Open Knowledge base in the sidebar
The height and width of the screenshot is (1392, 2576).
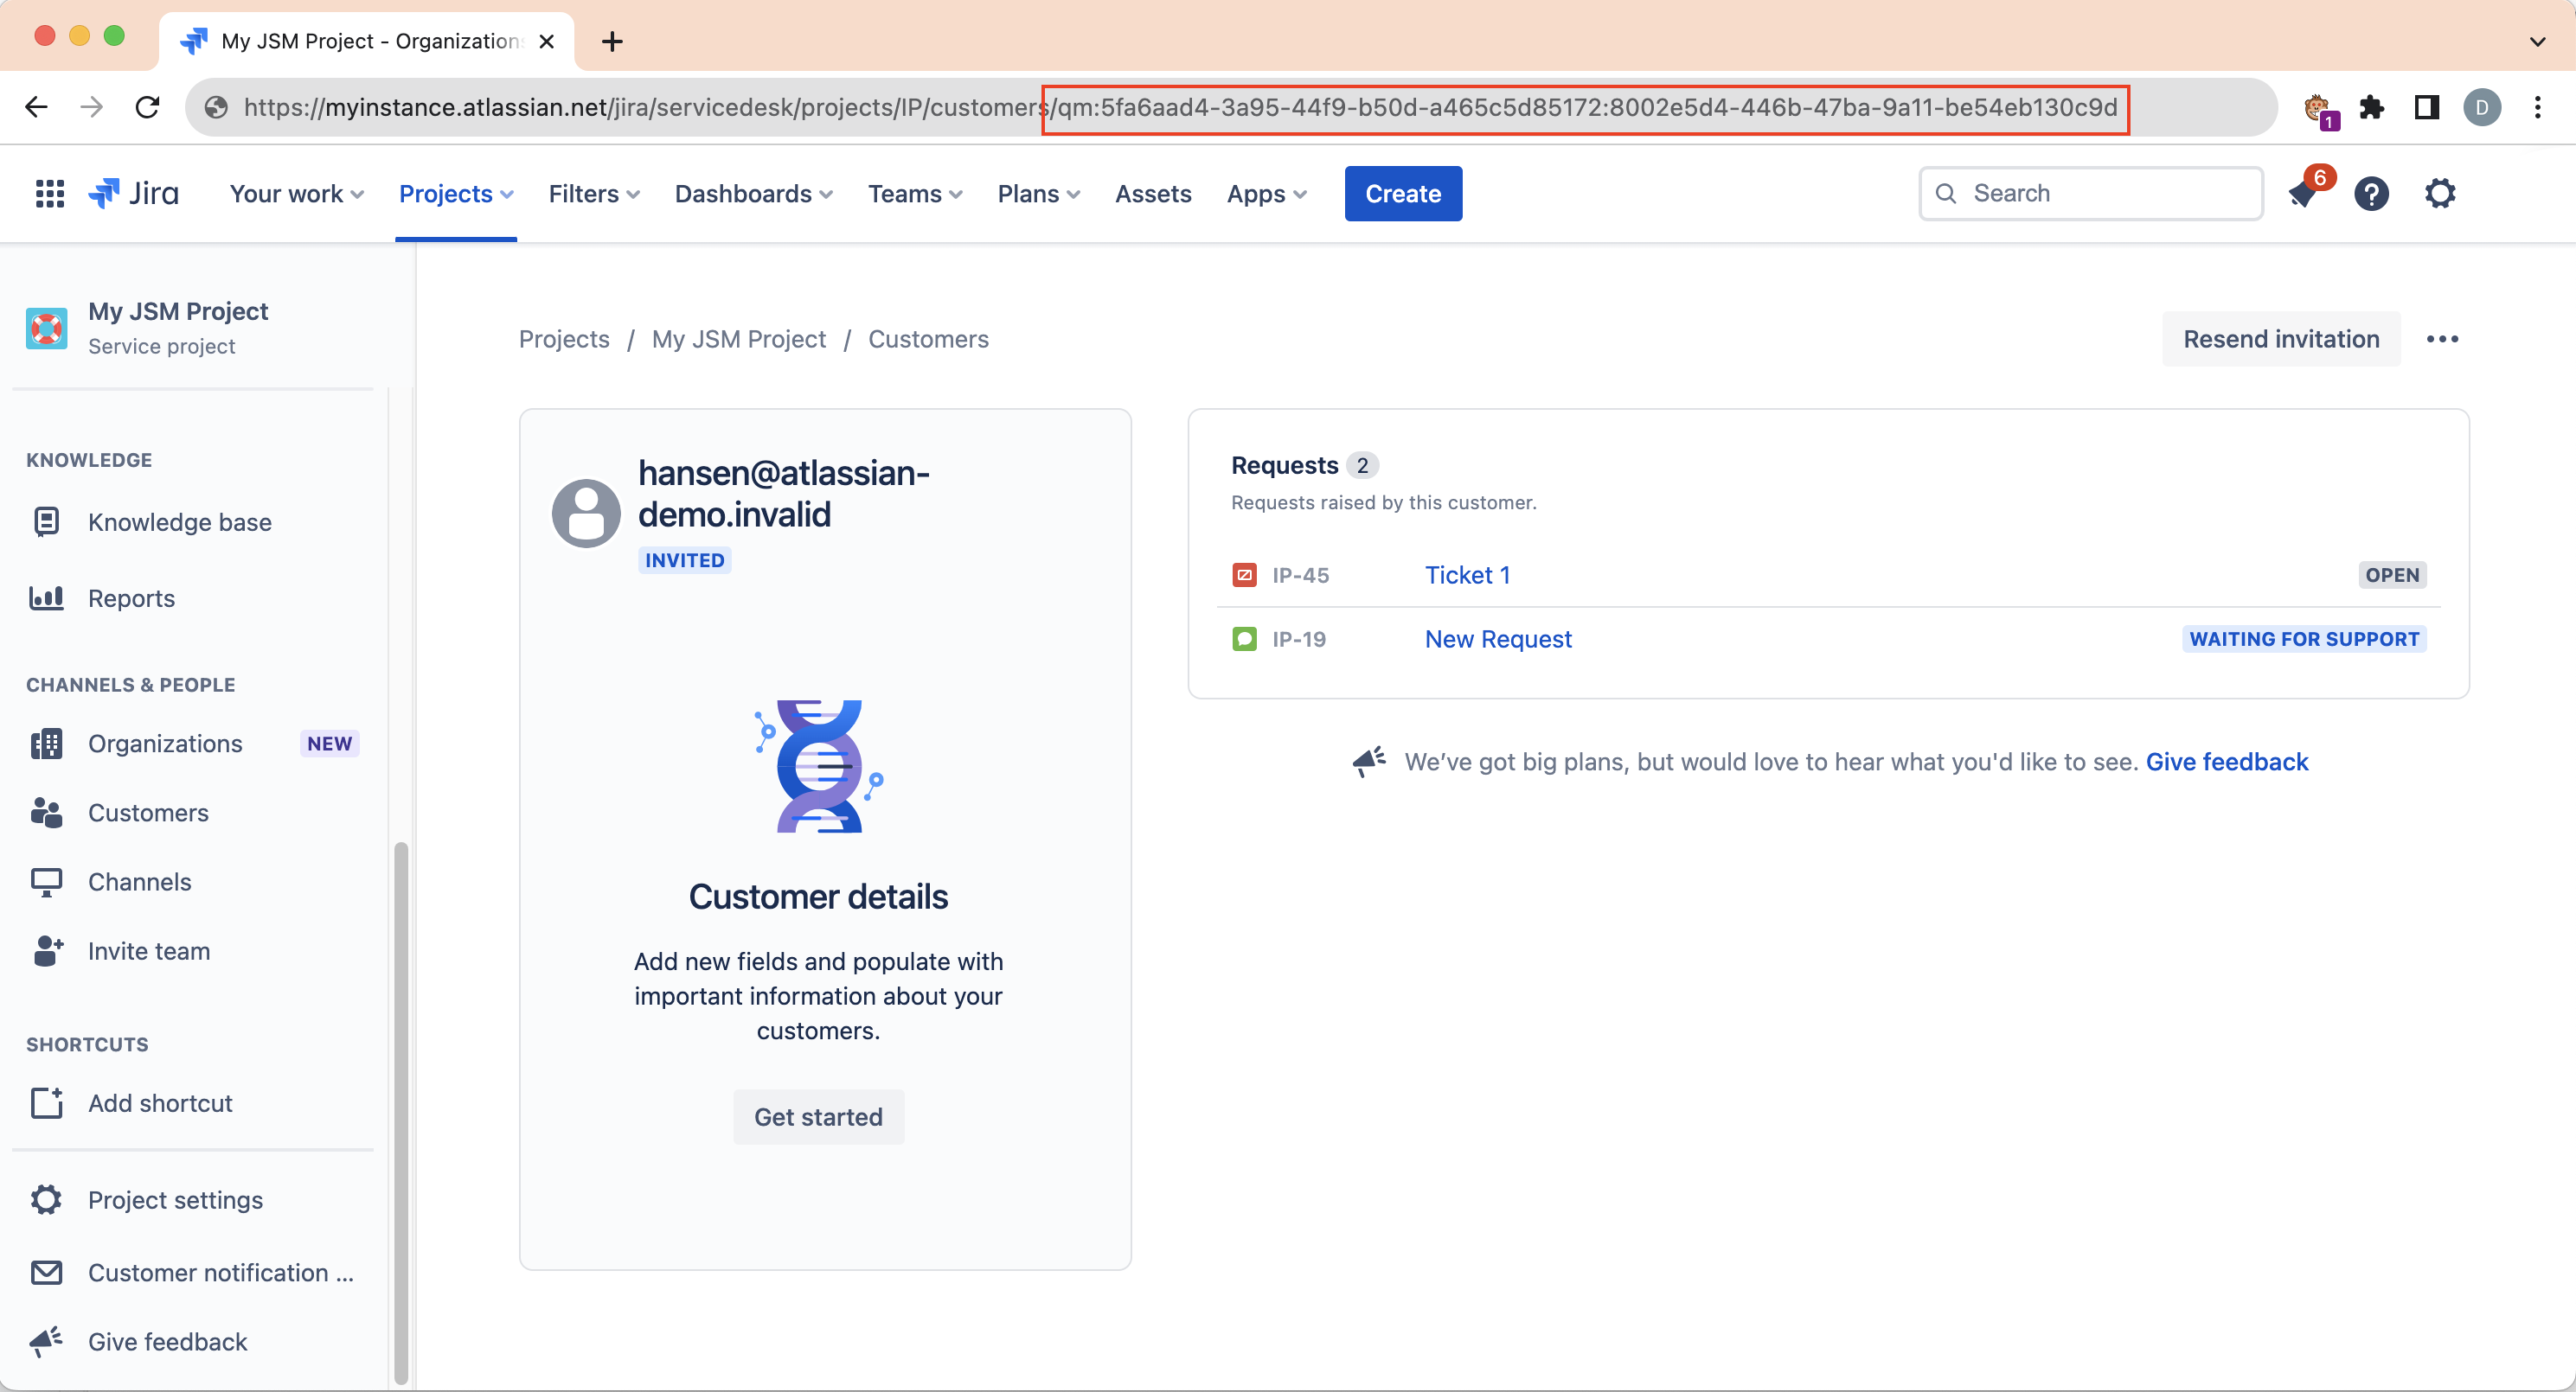pyautogui.click(x=179, y=521)
